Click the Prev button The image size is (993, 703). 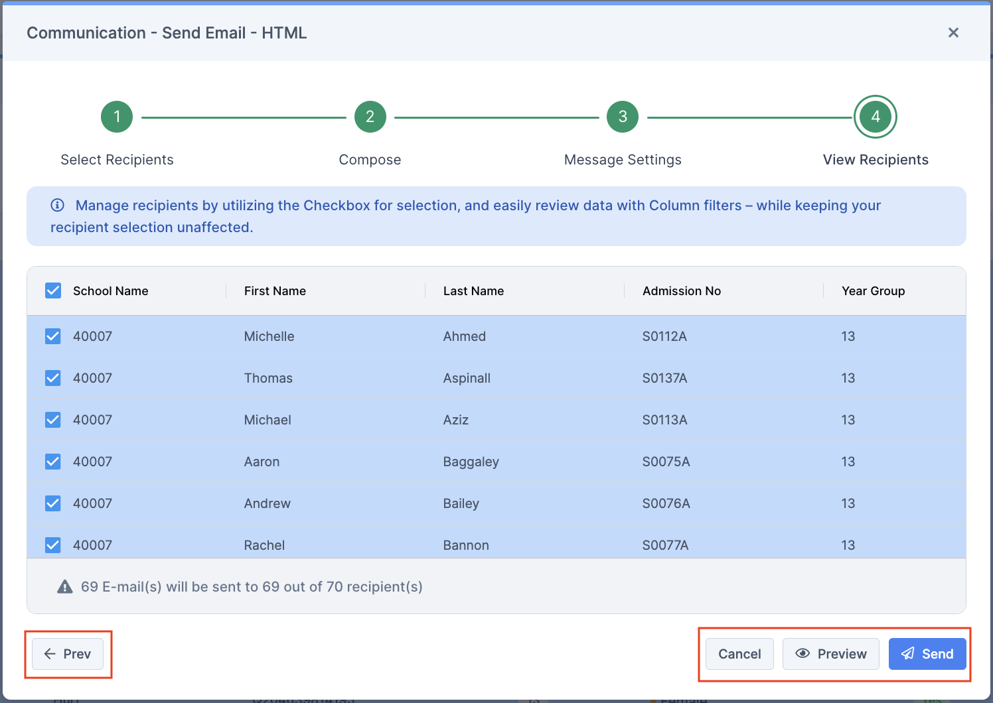coord(67,654)
